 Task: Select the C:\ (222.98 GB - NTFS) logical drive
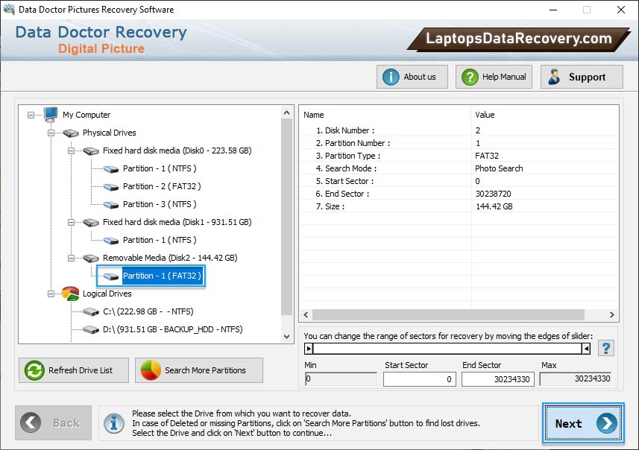click(148, 312)
